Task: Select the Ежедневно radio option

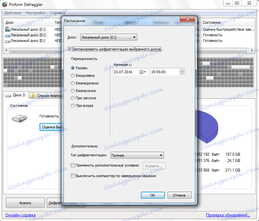Action: (x=73, y=76)
